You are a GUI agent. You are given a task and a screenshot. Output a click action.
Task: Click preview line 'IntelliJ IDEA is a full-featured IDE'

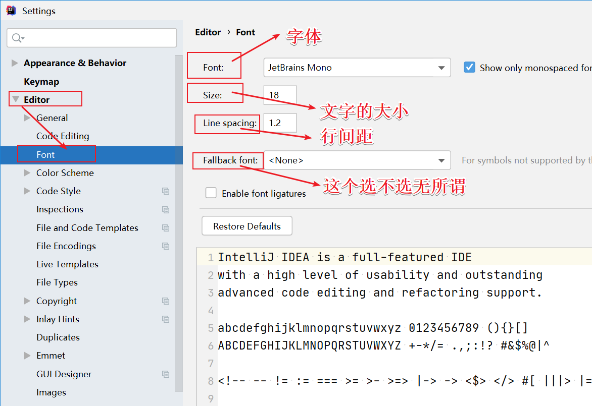[344, 257]
